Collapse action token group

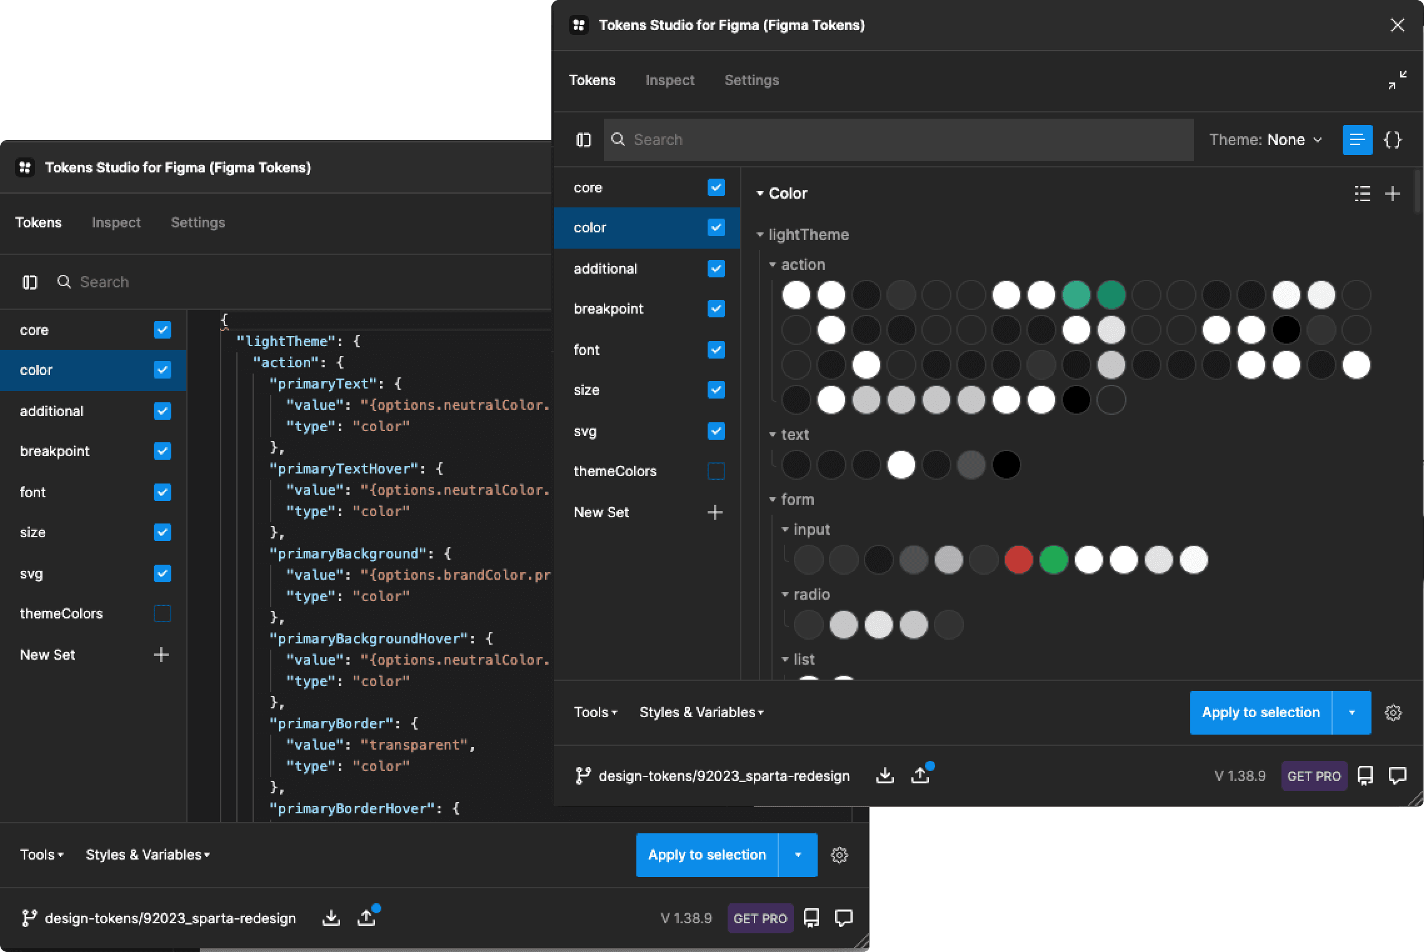(x=773, y=265)
